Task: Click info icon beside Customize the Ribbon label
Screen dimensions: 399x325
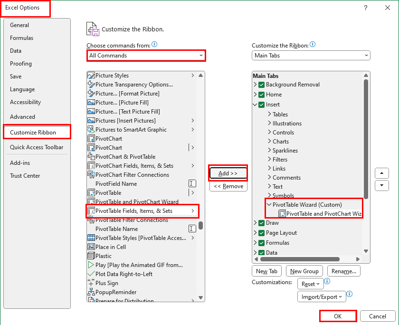Action: [313, 45]
